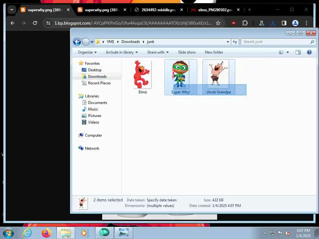Open the Share with menu

pos(158,52)
